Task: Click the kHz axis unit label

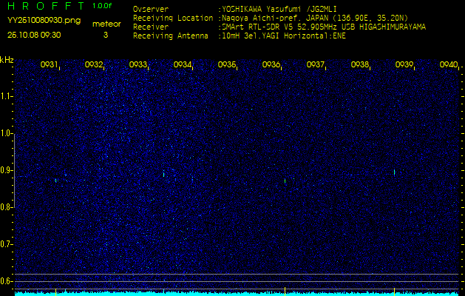Action: pyautogui.click(x=7, y=60)
